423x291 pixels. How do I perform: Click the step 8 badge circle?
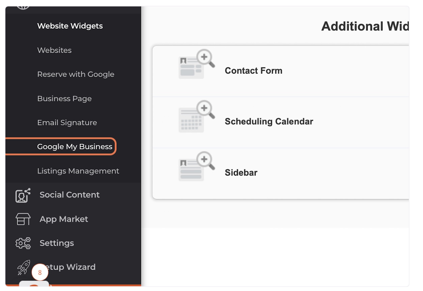40,272
